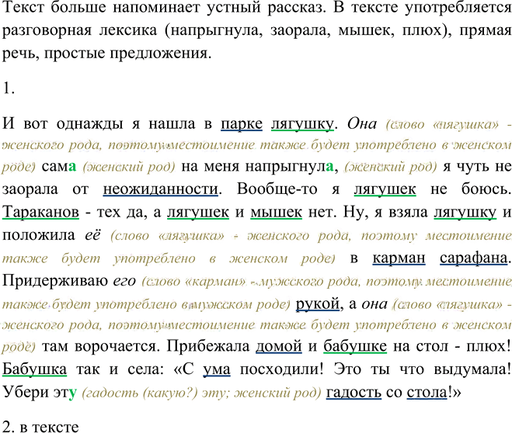Click the note "(гадость (какую?) эту; женский род)"
This screenshot has width=512, height=433.
[x=201, y=393]
